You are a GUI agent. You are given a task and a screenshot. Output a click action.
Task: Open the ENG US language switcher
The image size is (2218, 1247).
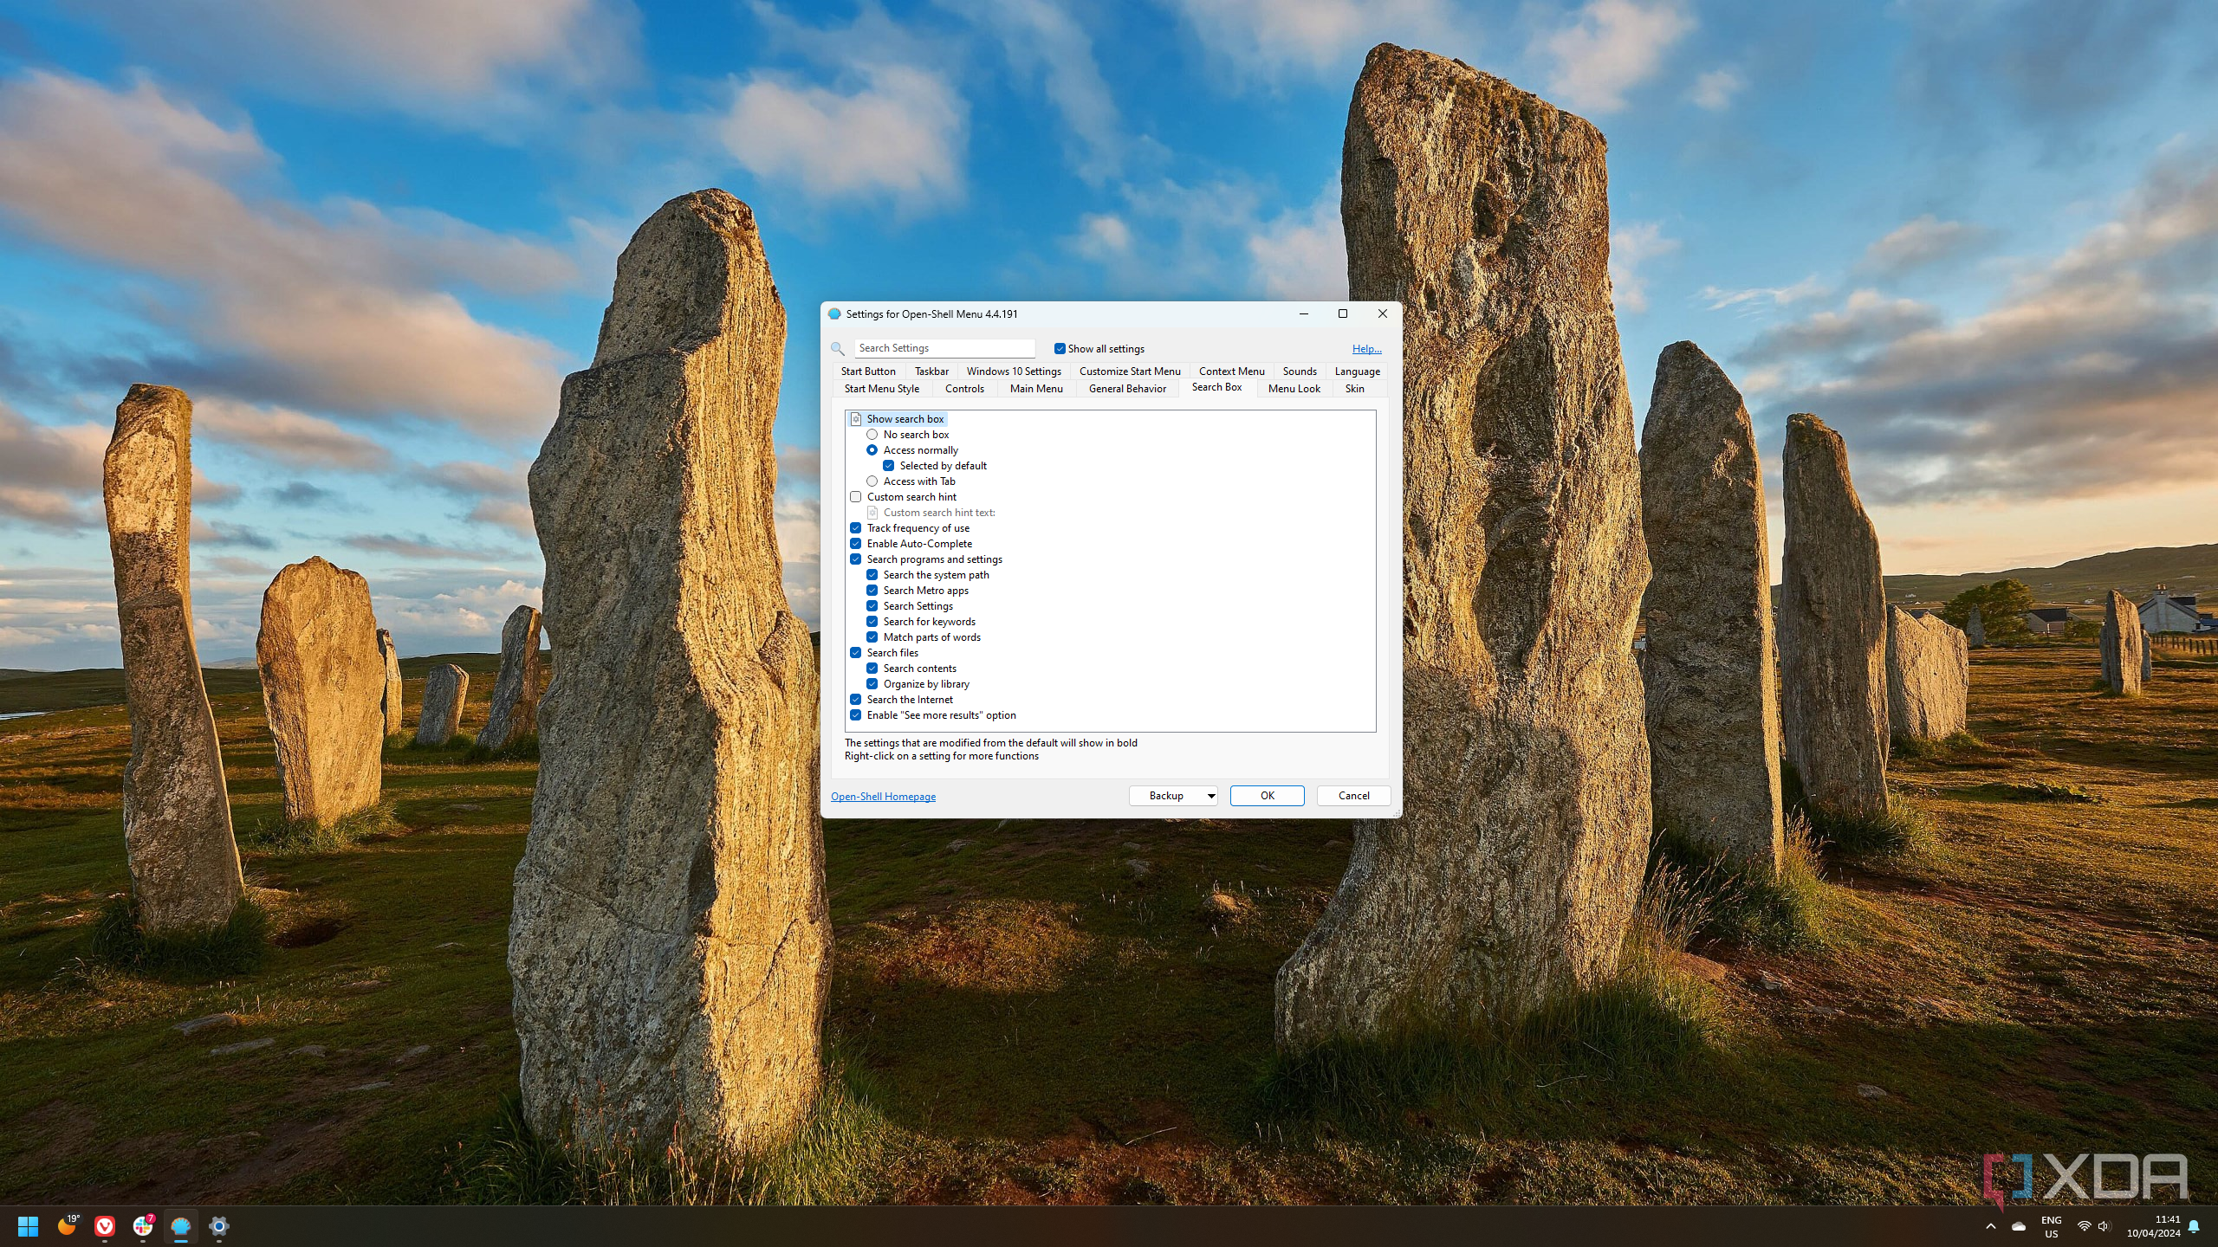click(x=2051, y=1226)
